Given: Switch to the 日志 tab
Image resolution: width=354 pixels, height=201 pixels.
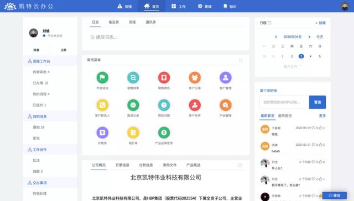Looking at the screenshot, I should (x=95, y=22).
